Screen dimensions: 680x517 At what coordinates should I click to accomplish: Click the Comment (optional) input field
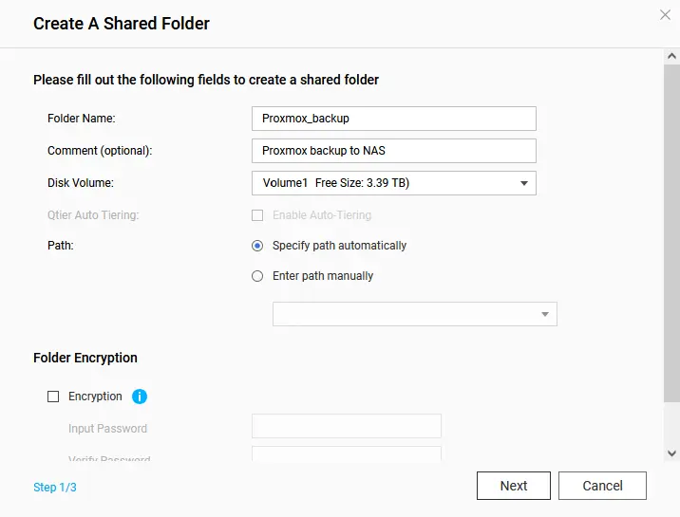pos(394,151)
